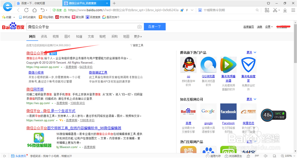Open the browser hamburger menu
The height and width of the screenshot is (158, 297).
(x=293, y=10)
